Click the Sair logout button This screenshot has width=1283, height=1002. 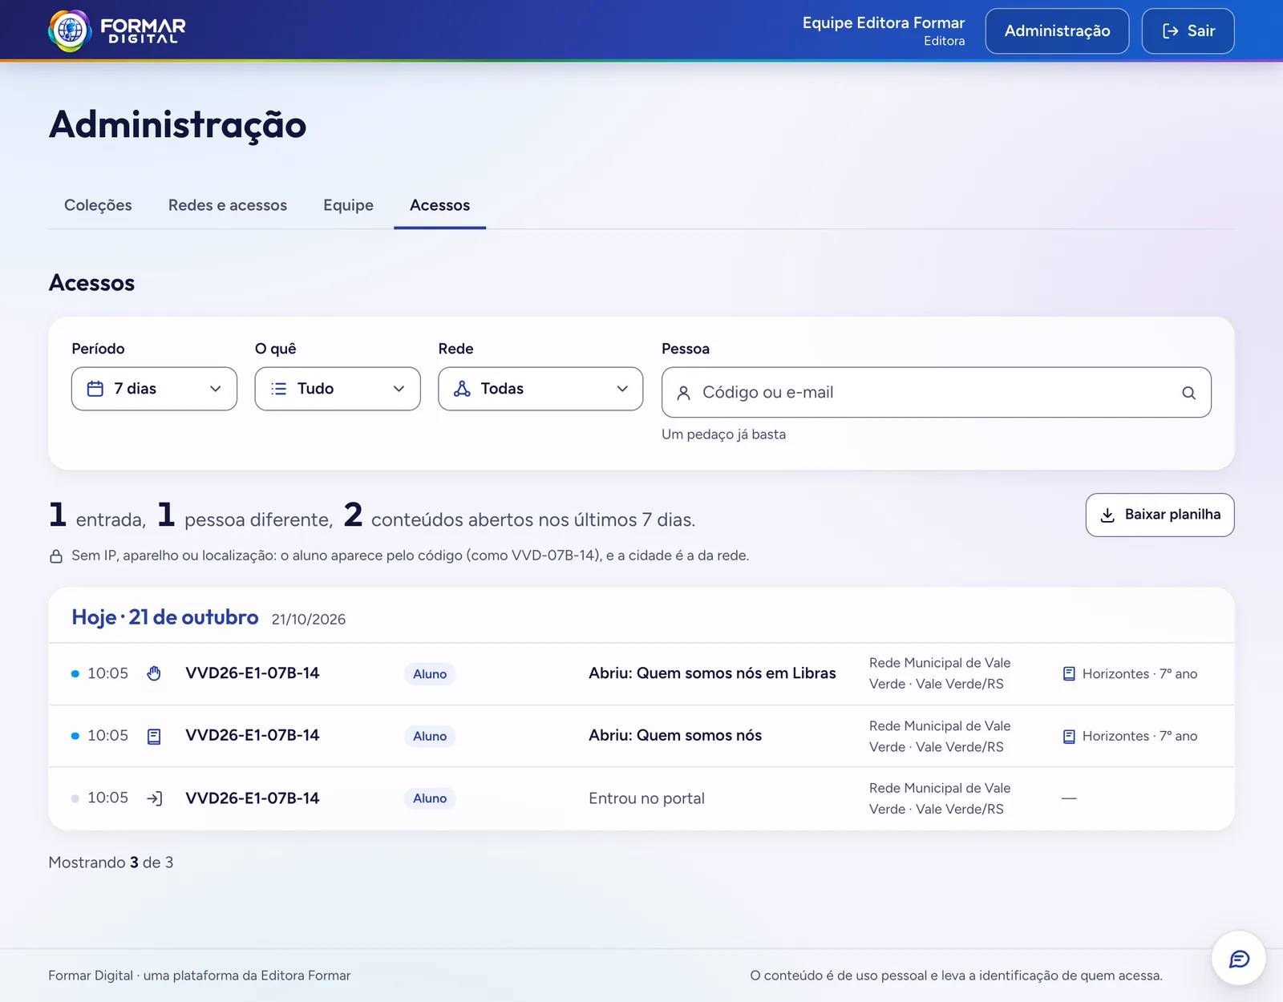point(1188,31)
